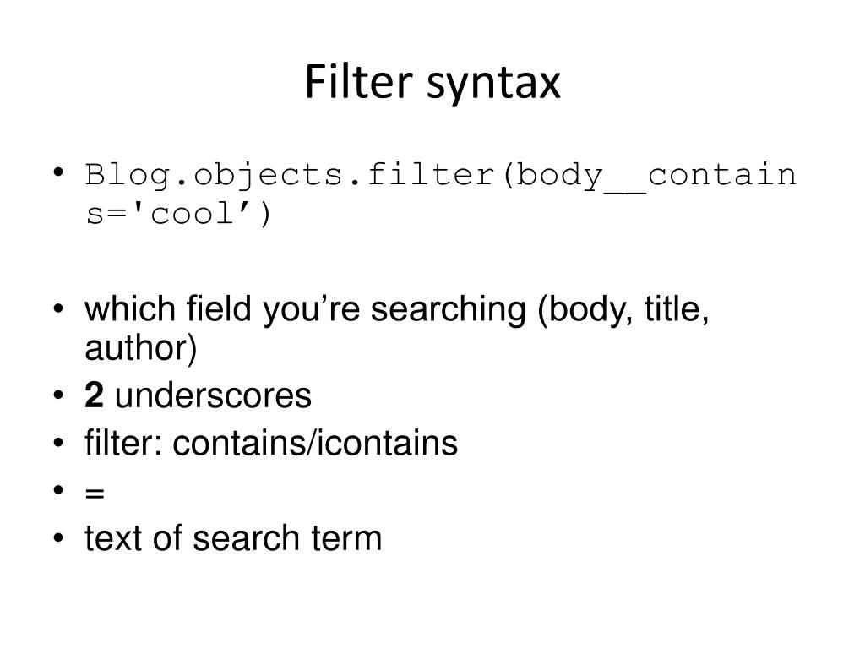Click the bullet point before 'filter: contains'
865x649 pixels.
58,443
